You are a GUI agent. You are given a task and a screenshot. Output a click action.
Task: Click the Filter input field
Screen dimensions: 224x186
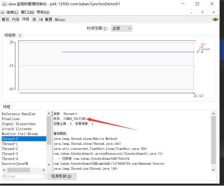[x=24, y=176]
